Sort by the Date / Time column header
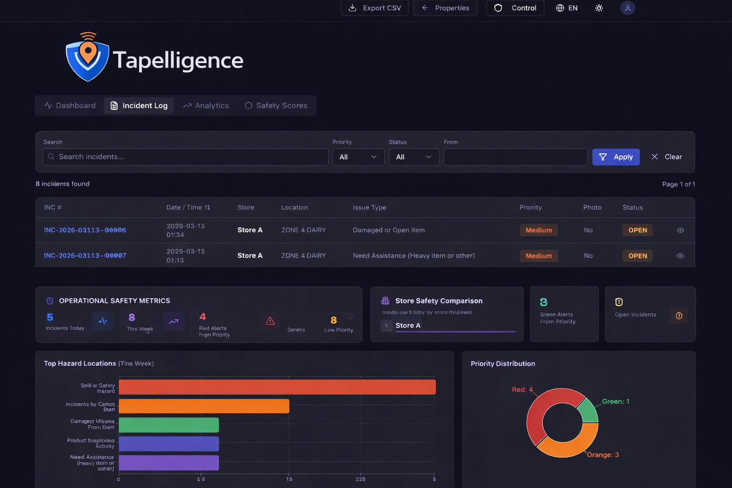The image size is (732, 488). pyautogui.click(x=188, y=207)
